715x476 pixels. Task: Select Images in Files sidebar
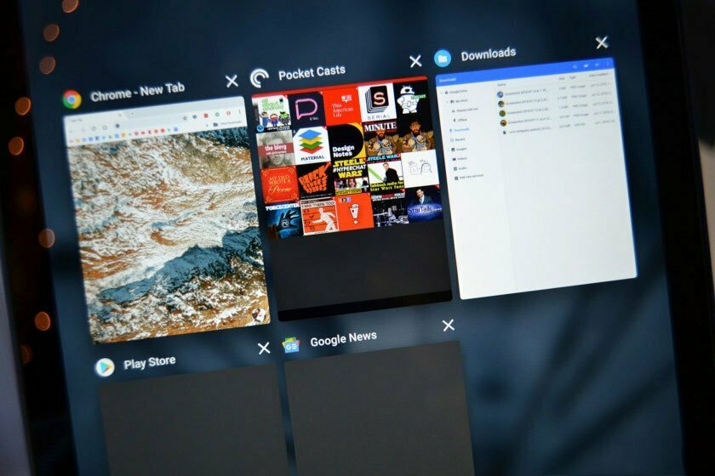point(459,149)
